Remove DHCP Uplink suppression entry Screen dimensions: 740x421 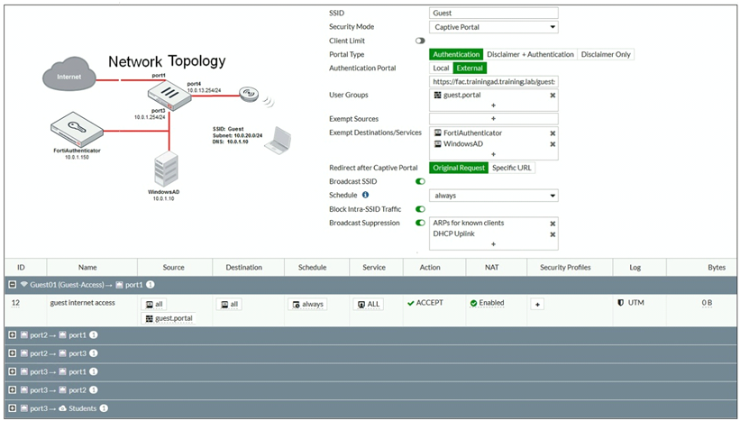[x=552, y=233]
